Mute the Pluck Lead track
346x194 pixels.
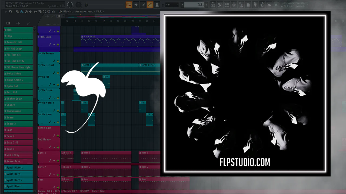click(x=58, y=45)
